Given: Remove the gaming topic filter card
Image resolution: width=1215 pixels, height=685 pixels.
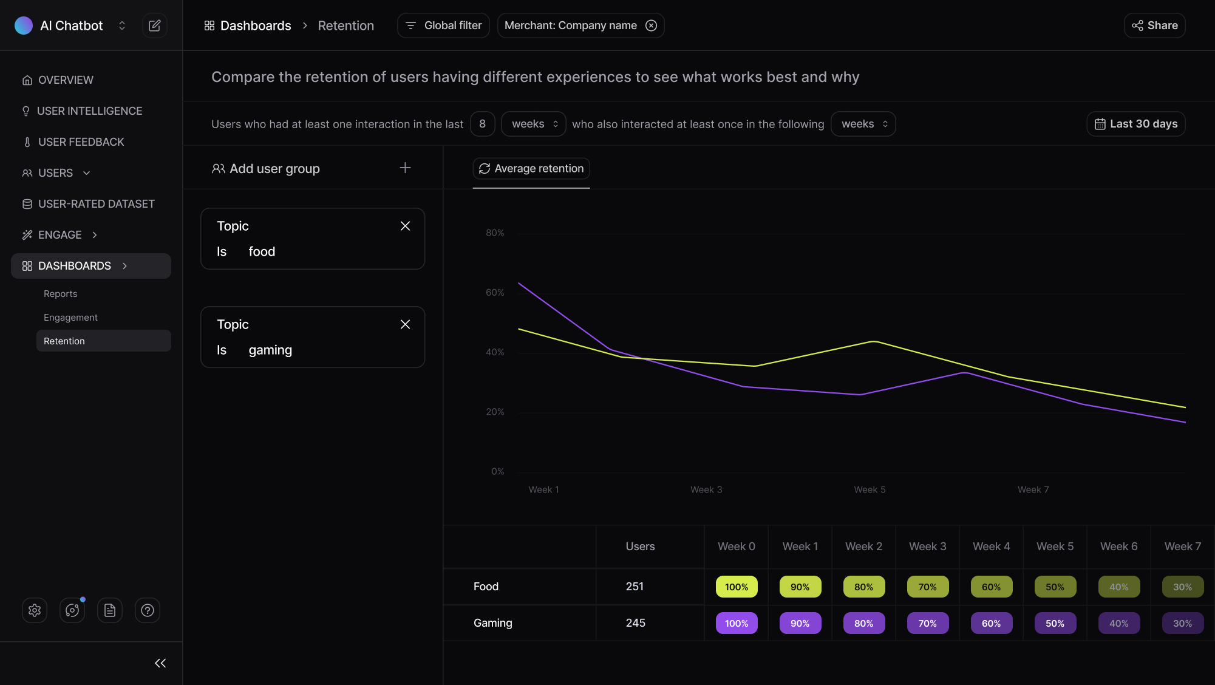Looking at the screenshot, I should coord(405,324).
